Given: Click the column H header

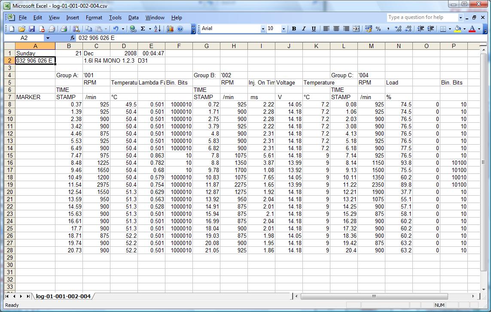Looking at the screenshot, I should click(x=233, y=46).
